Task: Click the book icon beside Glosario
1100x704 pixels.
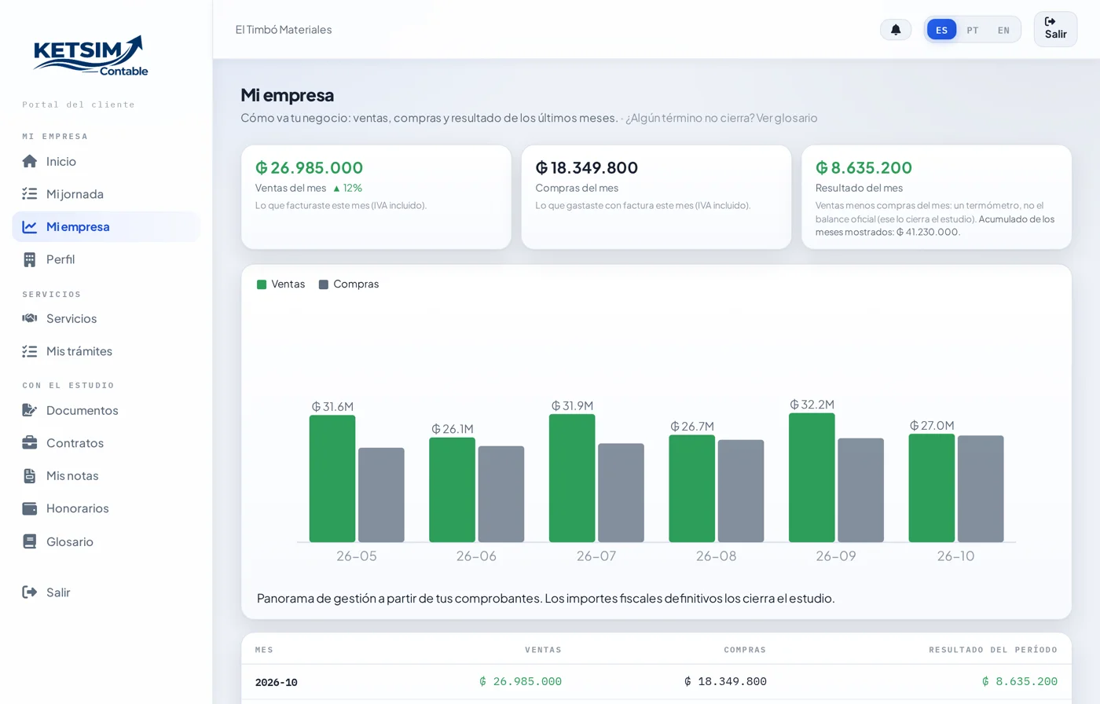Action: (30, 541)
